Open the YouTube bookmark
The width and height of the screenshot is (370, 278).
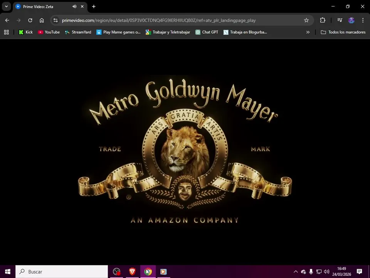[49, 32]
